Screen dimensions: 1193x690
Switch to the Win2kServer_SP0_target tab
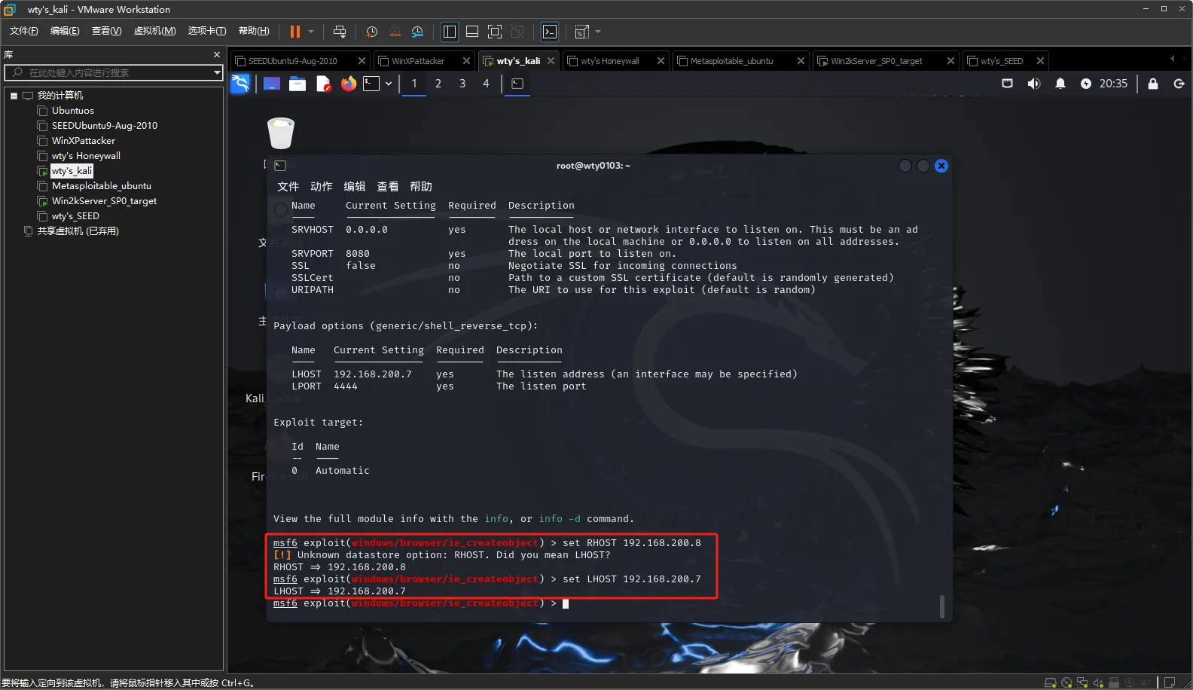pyautogui.click(x=876, y=61)
